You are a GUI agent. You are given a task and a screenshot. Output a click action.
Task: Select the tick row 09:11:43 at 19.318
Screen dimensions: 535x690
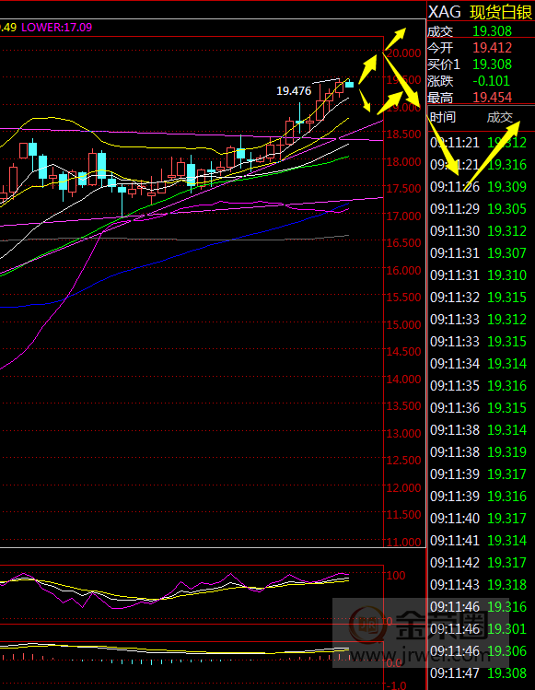coord(478,584)
